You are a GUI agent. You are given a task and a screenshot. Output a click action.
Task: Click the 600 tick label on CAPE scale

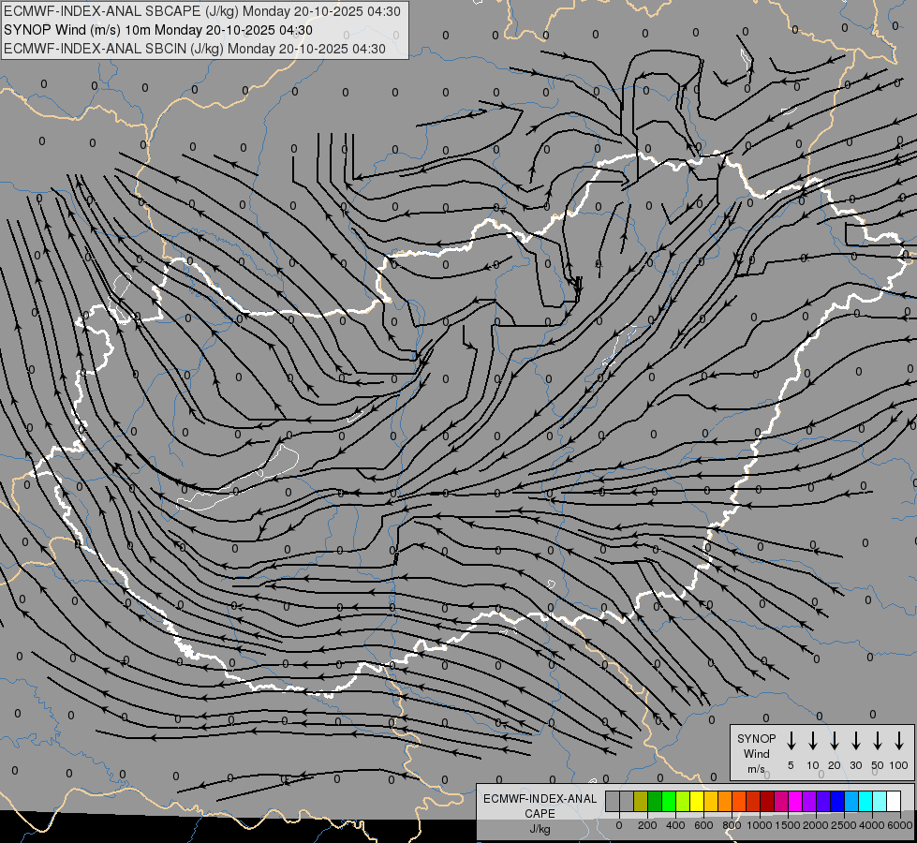point(703,825)
